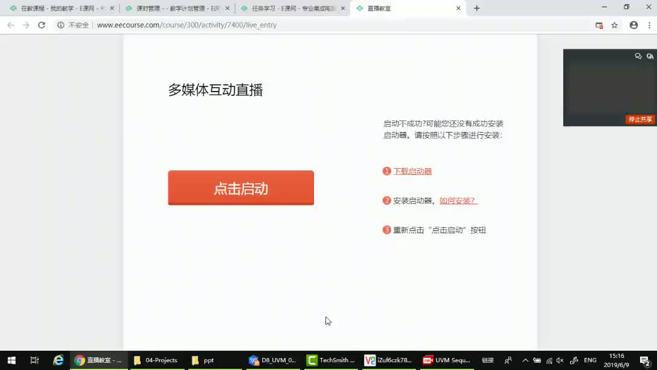The height and width of the screenshot is (370, 657).
Task: Open the blocked pop-up icon in address bar
Action: click(599, 25)
